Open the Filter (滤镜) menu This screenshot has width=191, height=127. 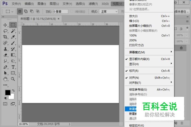[x=93, y=4]
